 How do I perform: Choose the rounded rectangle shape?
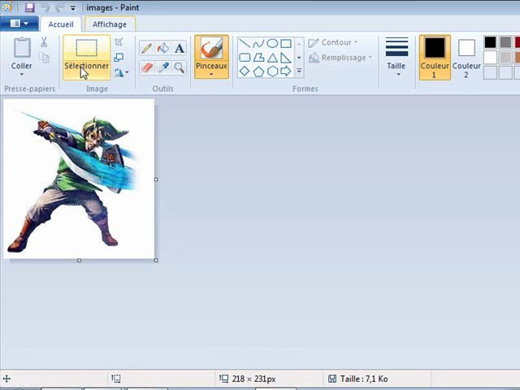click(245, 58)
